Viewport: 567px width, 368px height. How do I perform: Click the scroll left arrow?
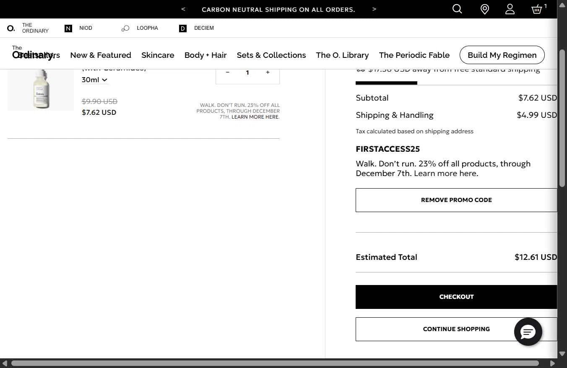(x=5, y=363)
